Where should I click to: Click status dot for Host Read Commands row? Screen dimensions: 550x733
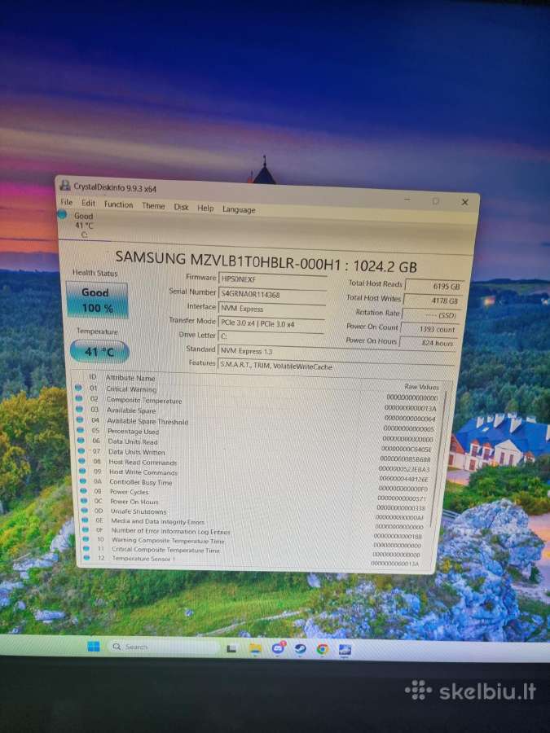point(81,461)
